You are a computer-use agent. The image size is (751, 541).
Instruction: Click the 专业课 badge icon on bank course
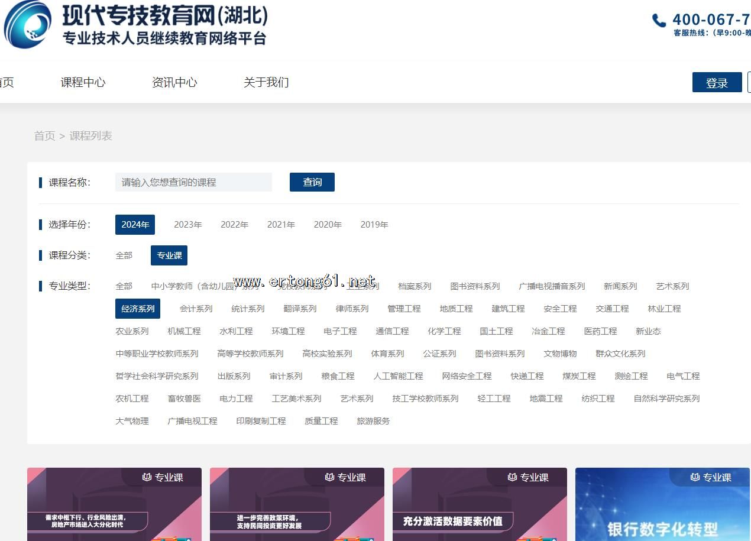click(x=695, y=477)
